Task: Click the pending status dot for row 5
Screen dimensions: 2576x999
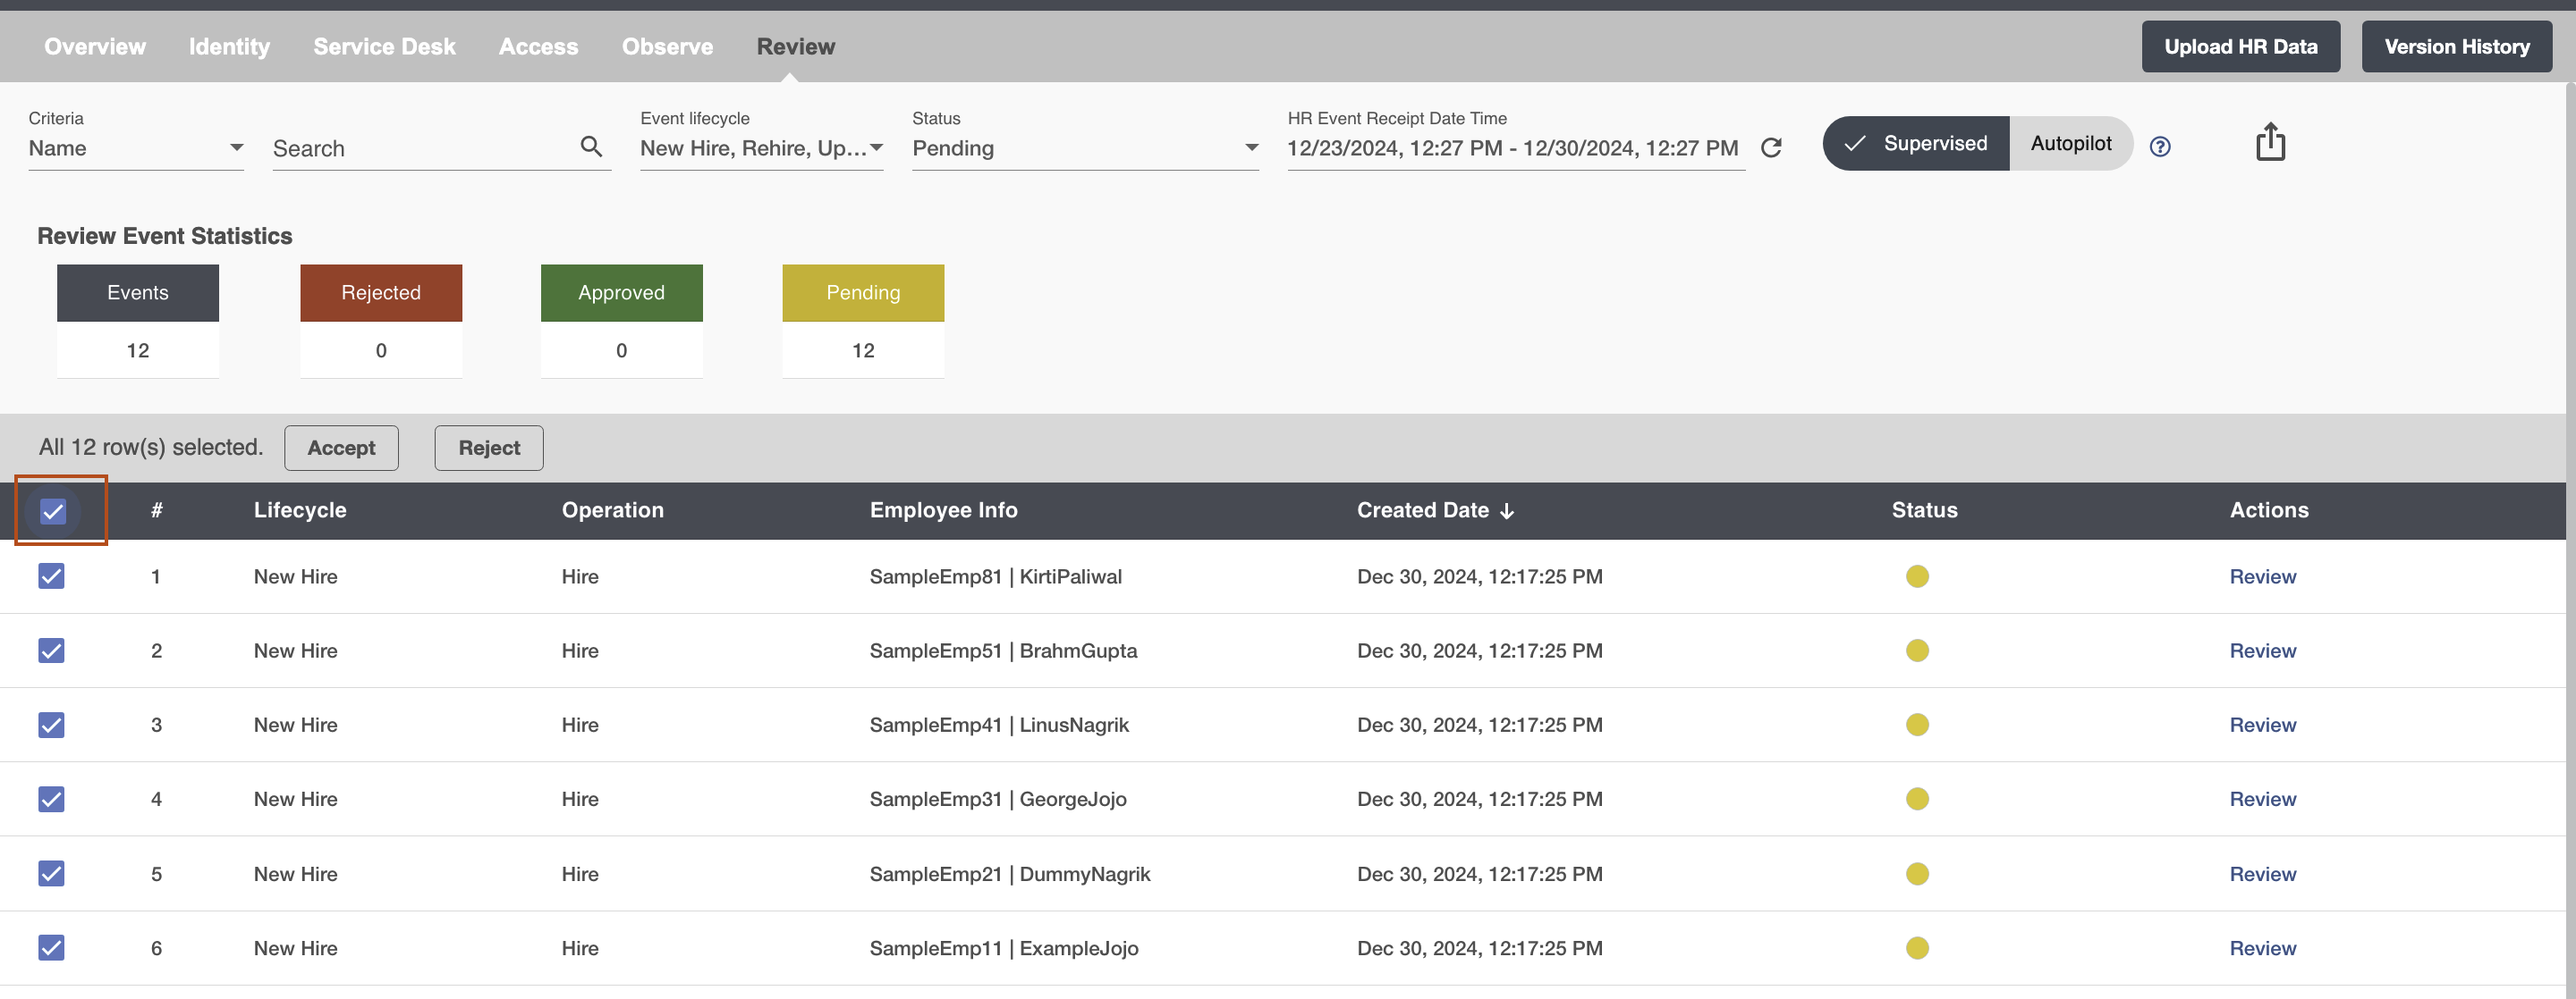Action: (1914, 873)
